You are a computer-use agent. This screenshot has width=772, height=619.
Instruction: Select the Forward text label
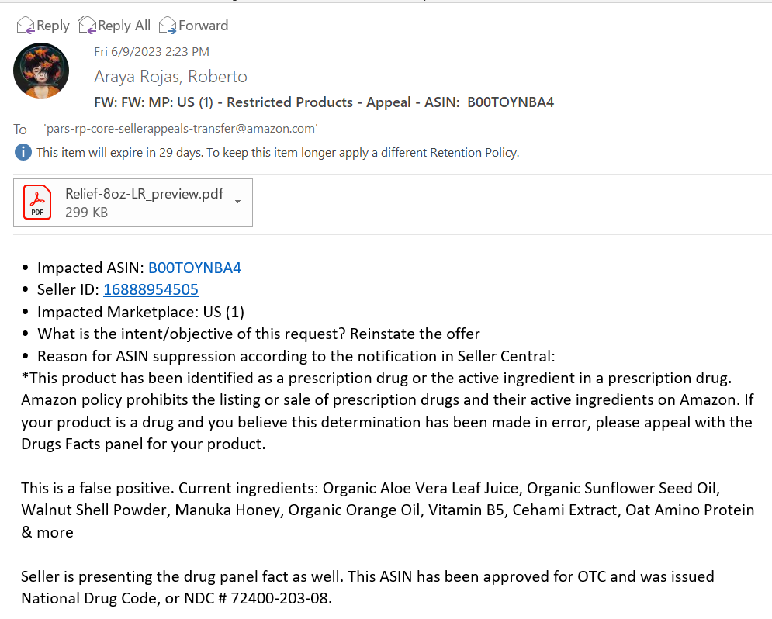203,26
